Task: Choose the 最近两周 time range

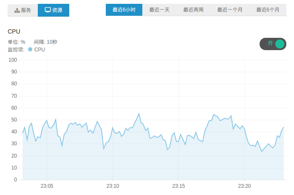Action: [x=193, y=10]
